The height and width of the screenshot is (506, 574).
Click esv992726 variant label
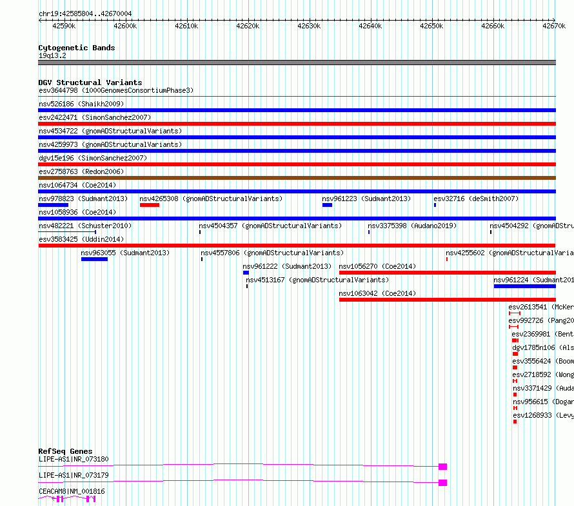point(541,320)
